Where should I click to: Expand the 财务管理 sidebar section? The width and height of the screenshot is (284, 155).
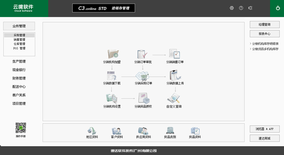(19, 78)
